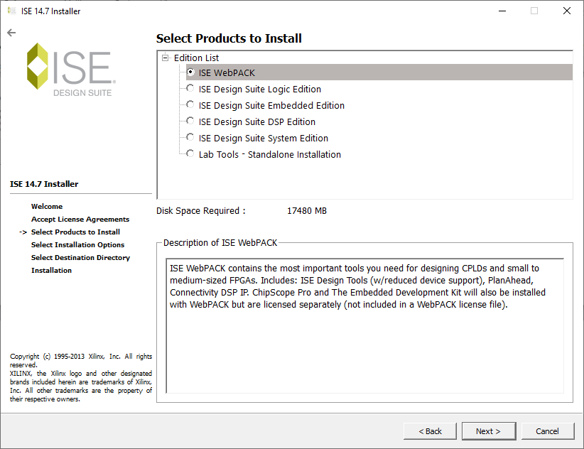Cancel the installation
This screenshot has height=449, width=584.
pyautogui.click(x=548, y=431)
